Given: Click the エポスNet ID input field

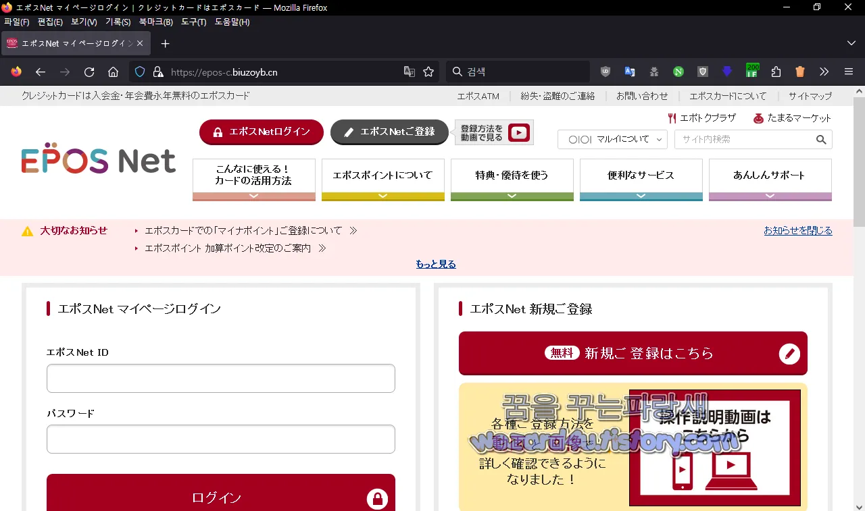Looking at the screenshot, I should click(221, 378).
